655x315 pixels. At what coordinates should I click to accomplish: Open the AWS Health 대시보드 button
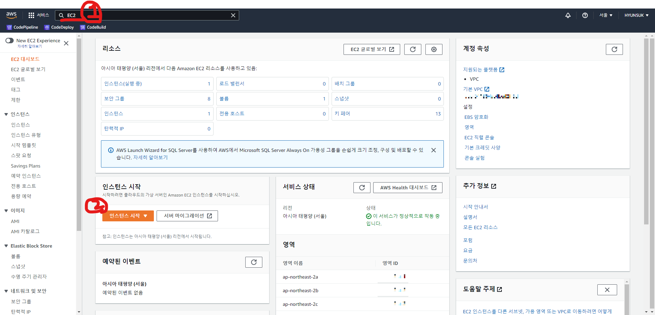click(x=408, y=188)
